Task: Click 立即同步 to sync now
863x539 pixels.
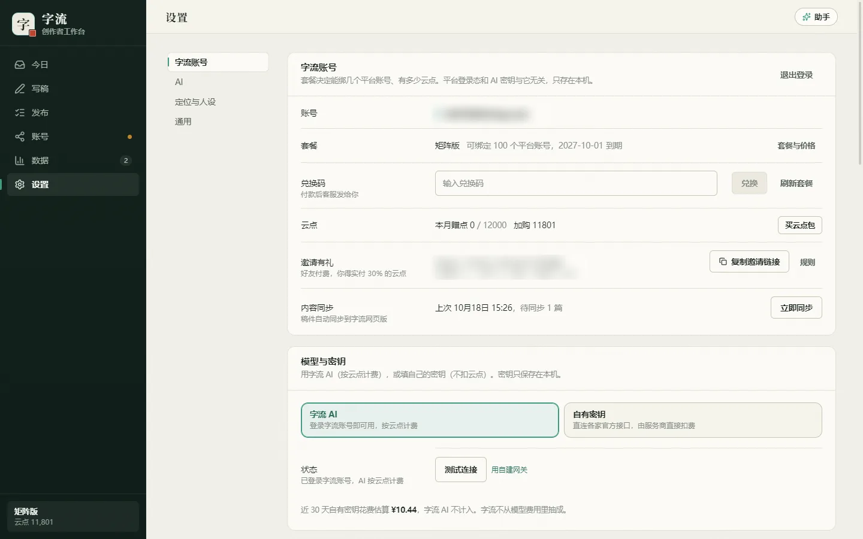Action: (x=796, y=308)
